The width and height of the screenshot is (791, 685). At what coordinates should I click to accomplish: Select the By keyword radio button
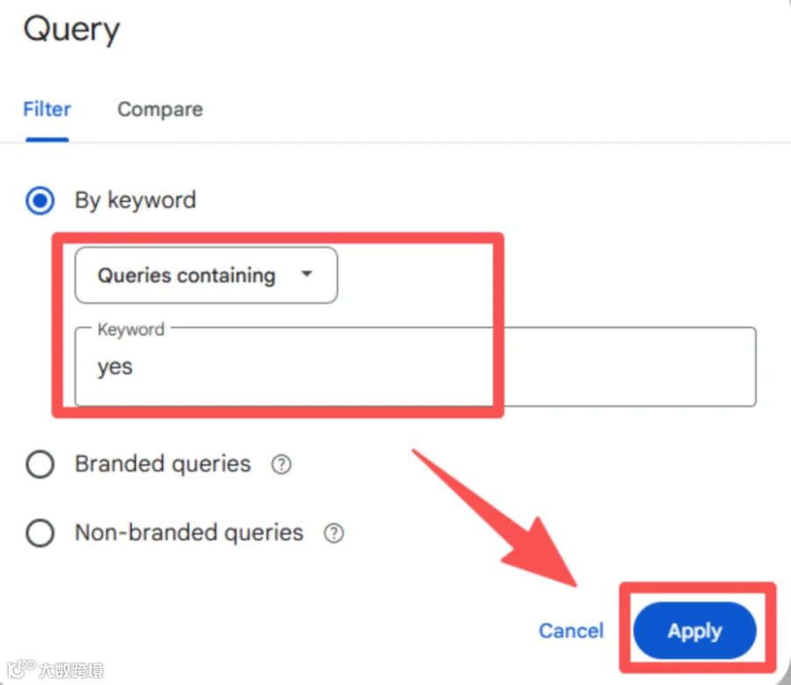click(x=40, y=200)
